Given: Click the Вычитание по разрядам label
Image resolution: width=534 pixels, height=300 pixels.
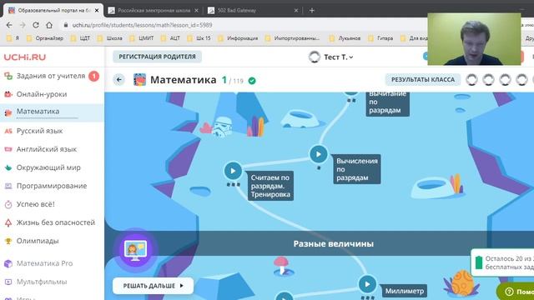Looking at the screenshot, I should tap(387, 103).
